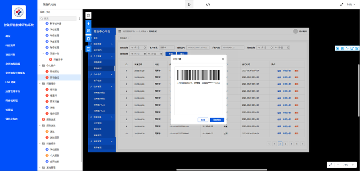Click the app logo above 智能脊椎健康评估系统
The image size is (360, 171).
point(18,12)
